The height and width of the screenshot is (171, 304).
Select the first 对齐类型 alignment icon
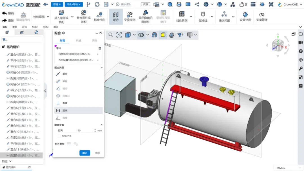(69, 143)
